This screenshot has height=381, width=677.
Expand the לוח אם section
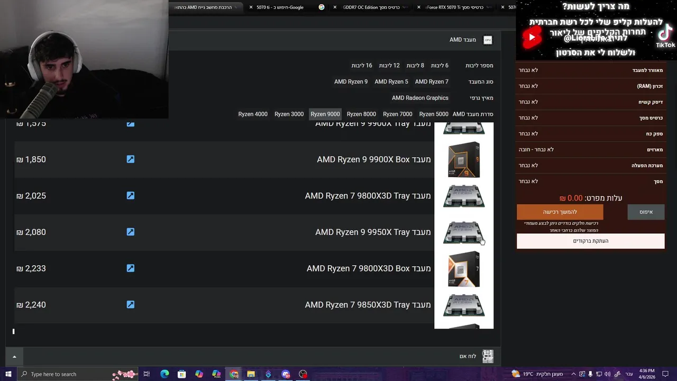253,357
